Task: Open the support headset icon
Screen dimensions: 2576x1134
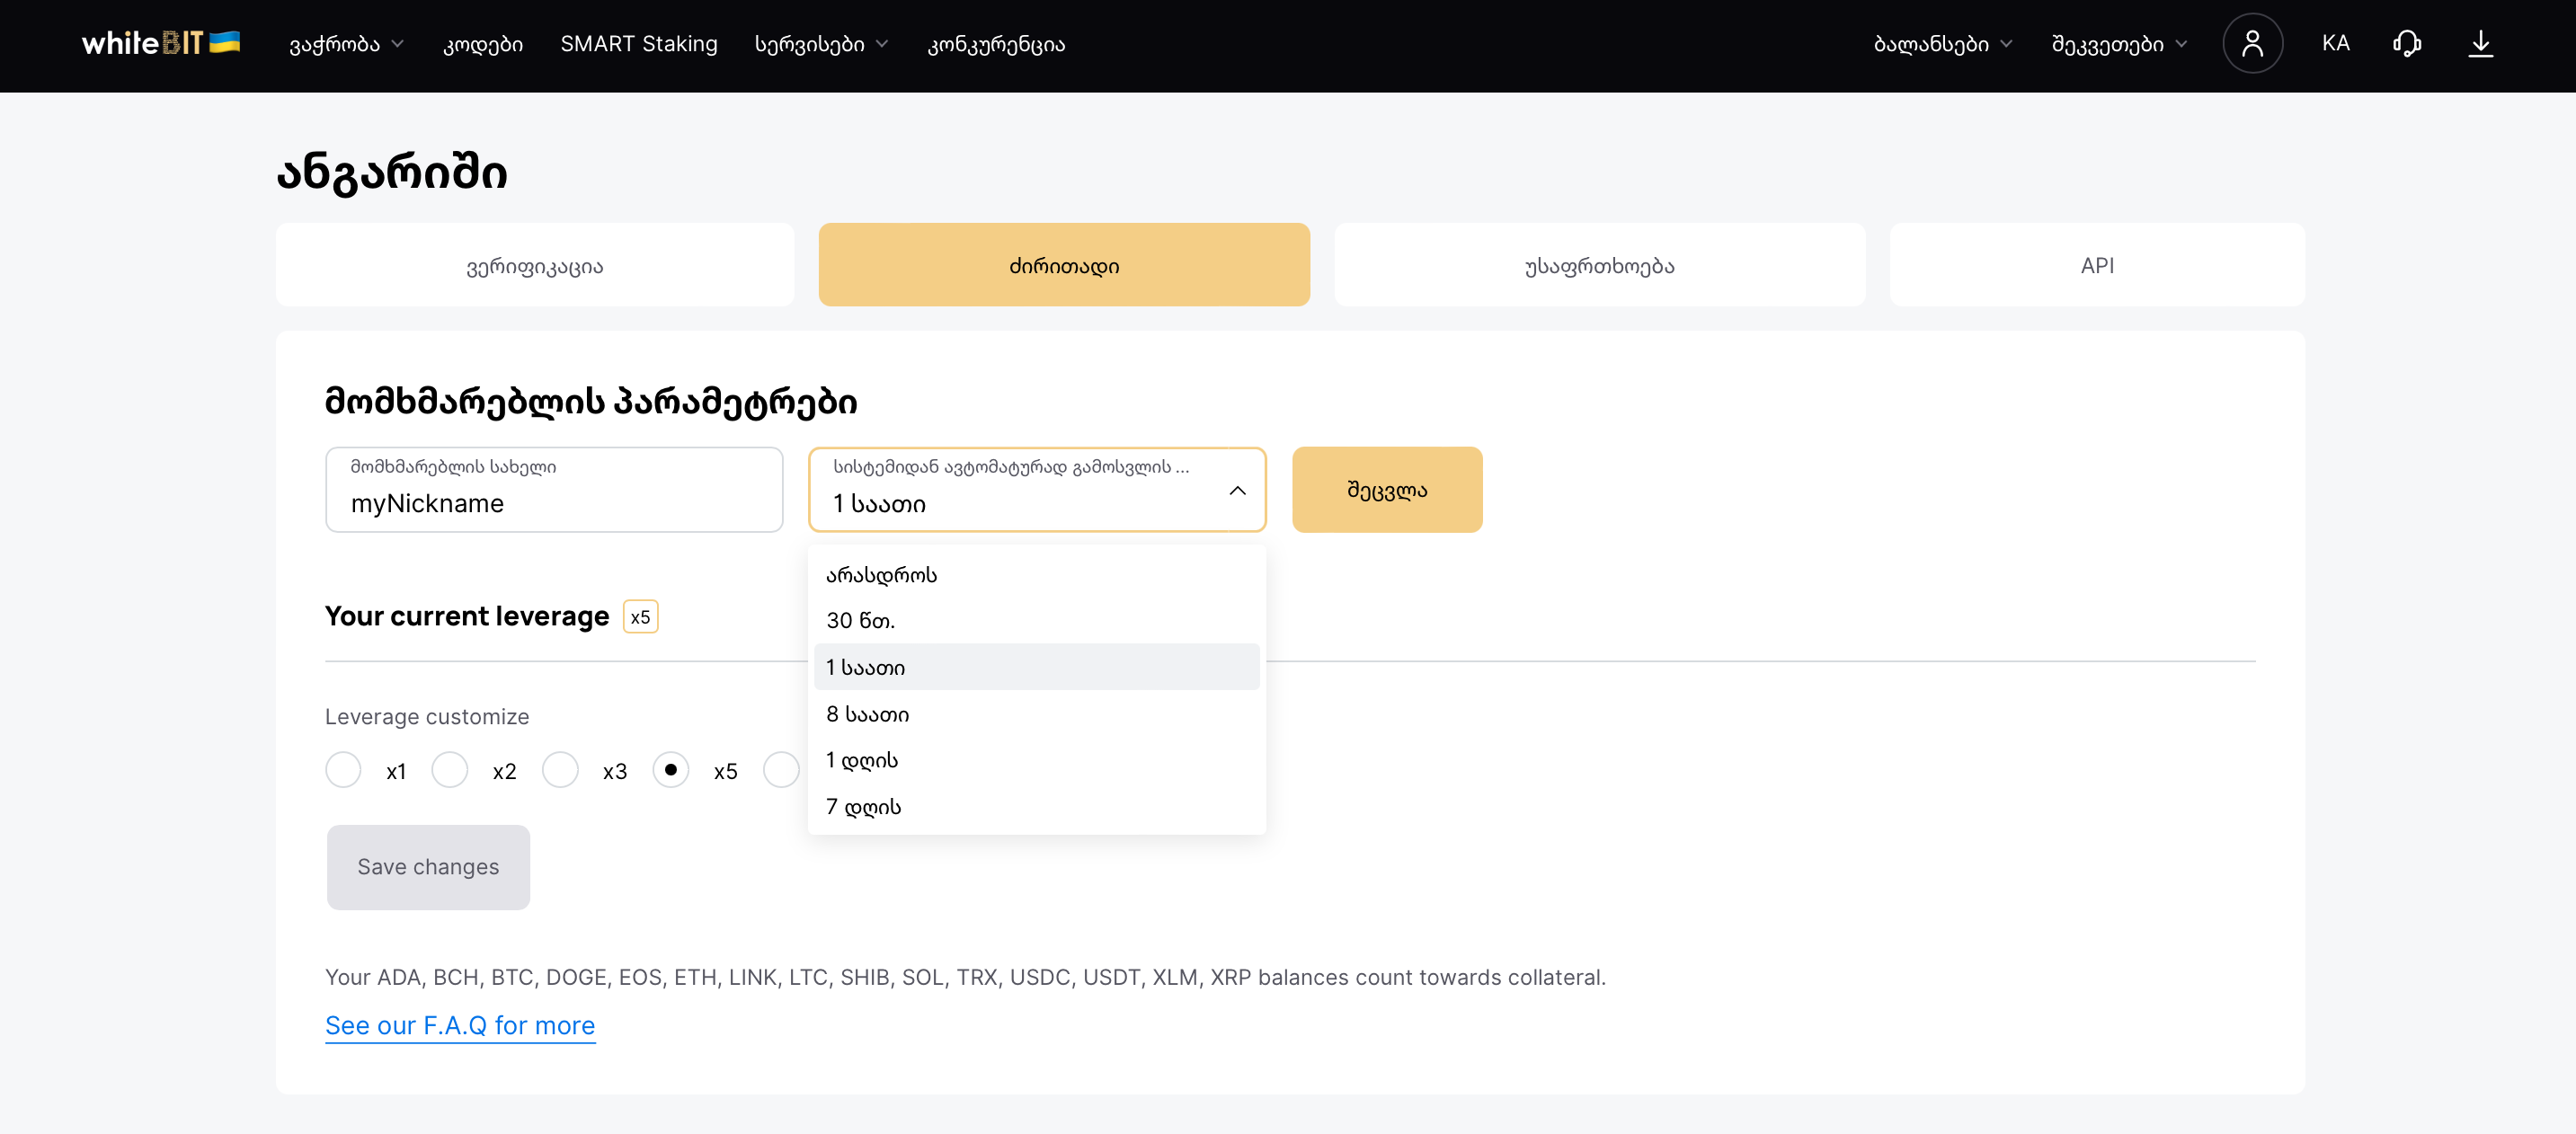Action: 2406,43
